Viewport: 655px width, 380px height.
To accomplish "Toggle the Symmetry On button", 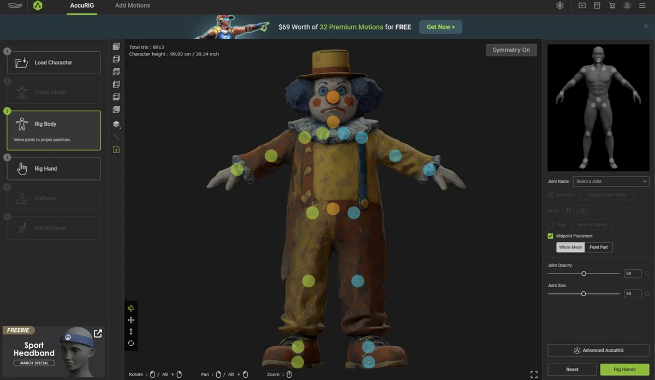I will coord(511,50).
